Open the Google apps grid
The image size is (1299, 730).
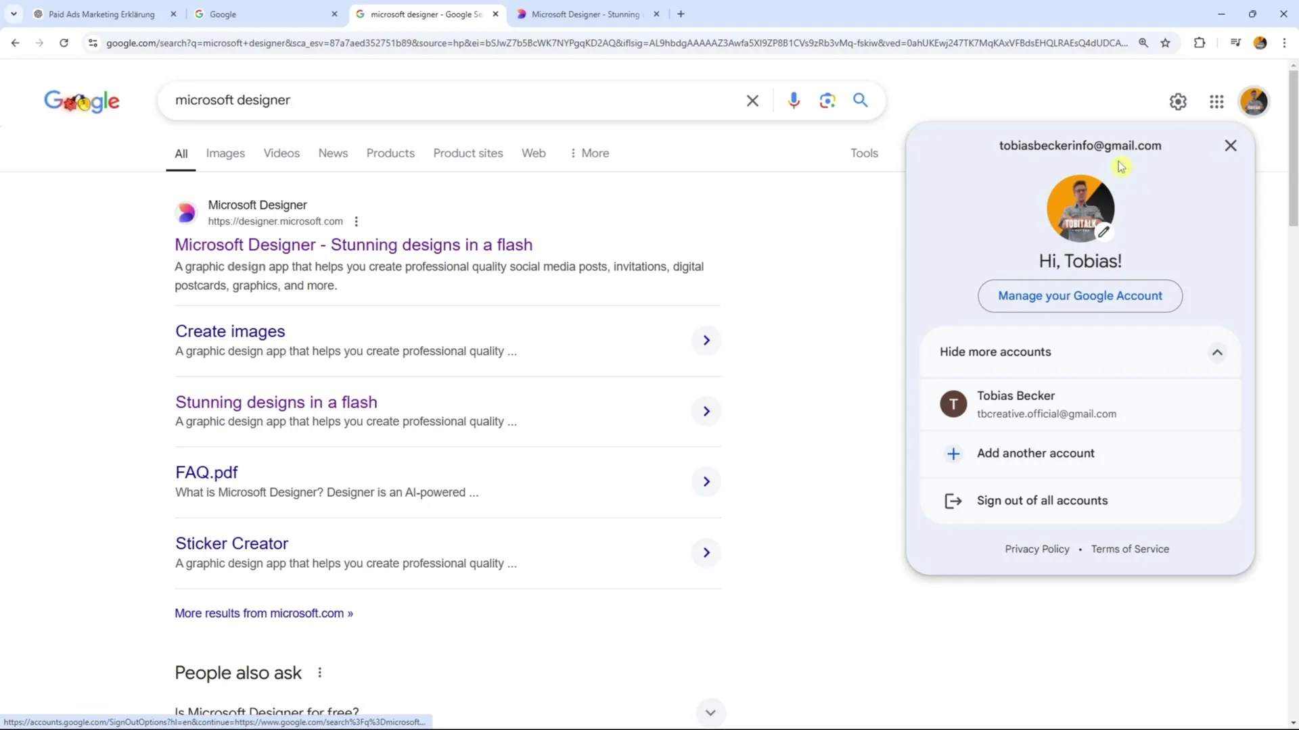tap(1216, 101)
